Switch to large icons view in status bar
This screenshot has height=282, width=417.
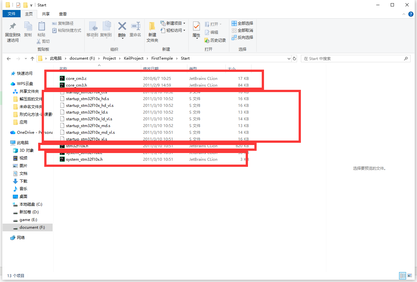point(409,276)
